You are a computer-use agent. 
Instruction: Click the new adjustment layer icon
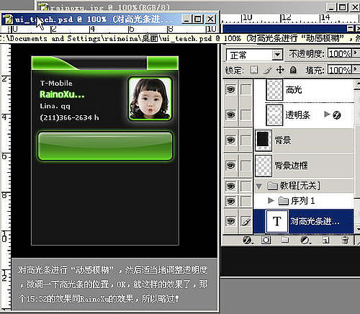coord(305,240)
